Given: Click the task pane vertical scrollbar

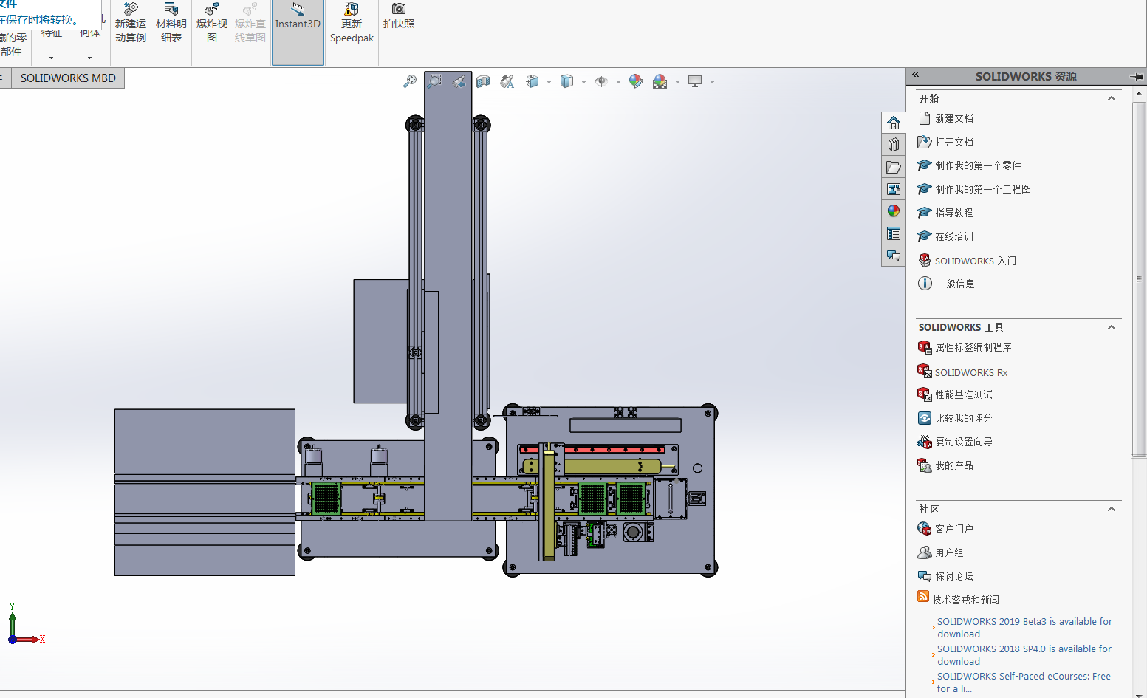Looking at the screenshot, I should pos(1139,279).
